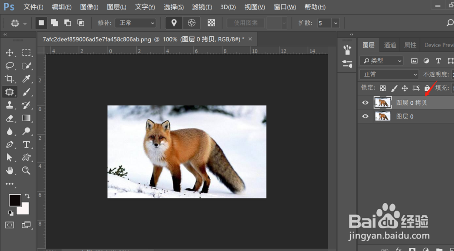Open the 窗口(W) menu

tap(285, 7)
